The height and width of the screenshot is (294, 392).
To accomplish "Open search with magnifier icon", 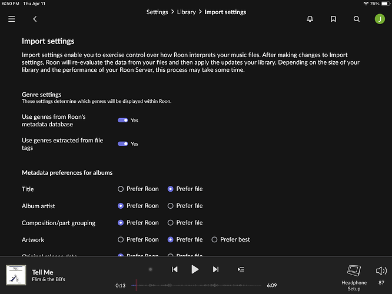I will click(357, 19).
